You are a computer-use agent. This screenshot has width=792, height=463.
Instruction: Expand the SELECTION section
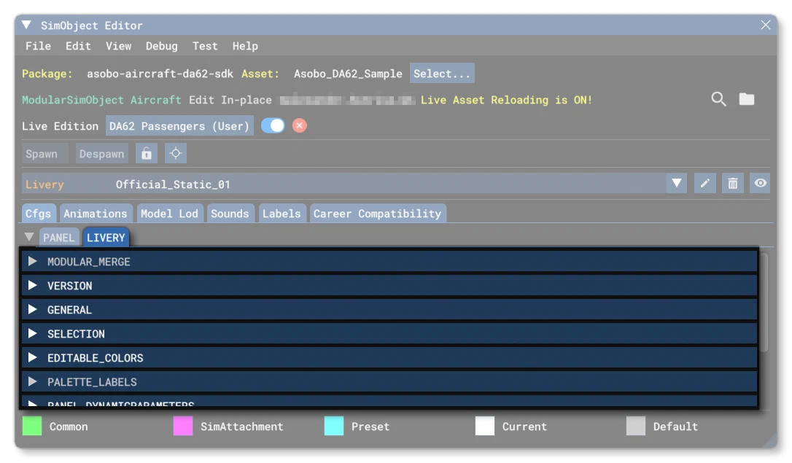coord(389,334)
